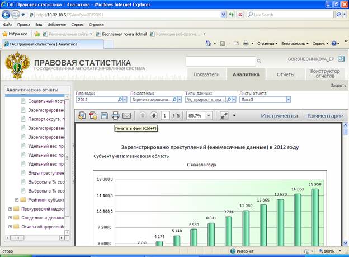
Task: Click the Save floppy disk icon
Action: 104,115
